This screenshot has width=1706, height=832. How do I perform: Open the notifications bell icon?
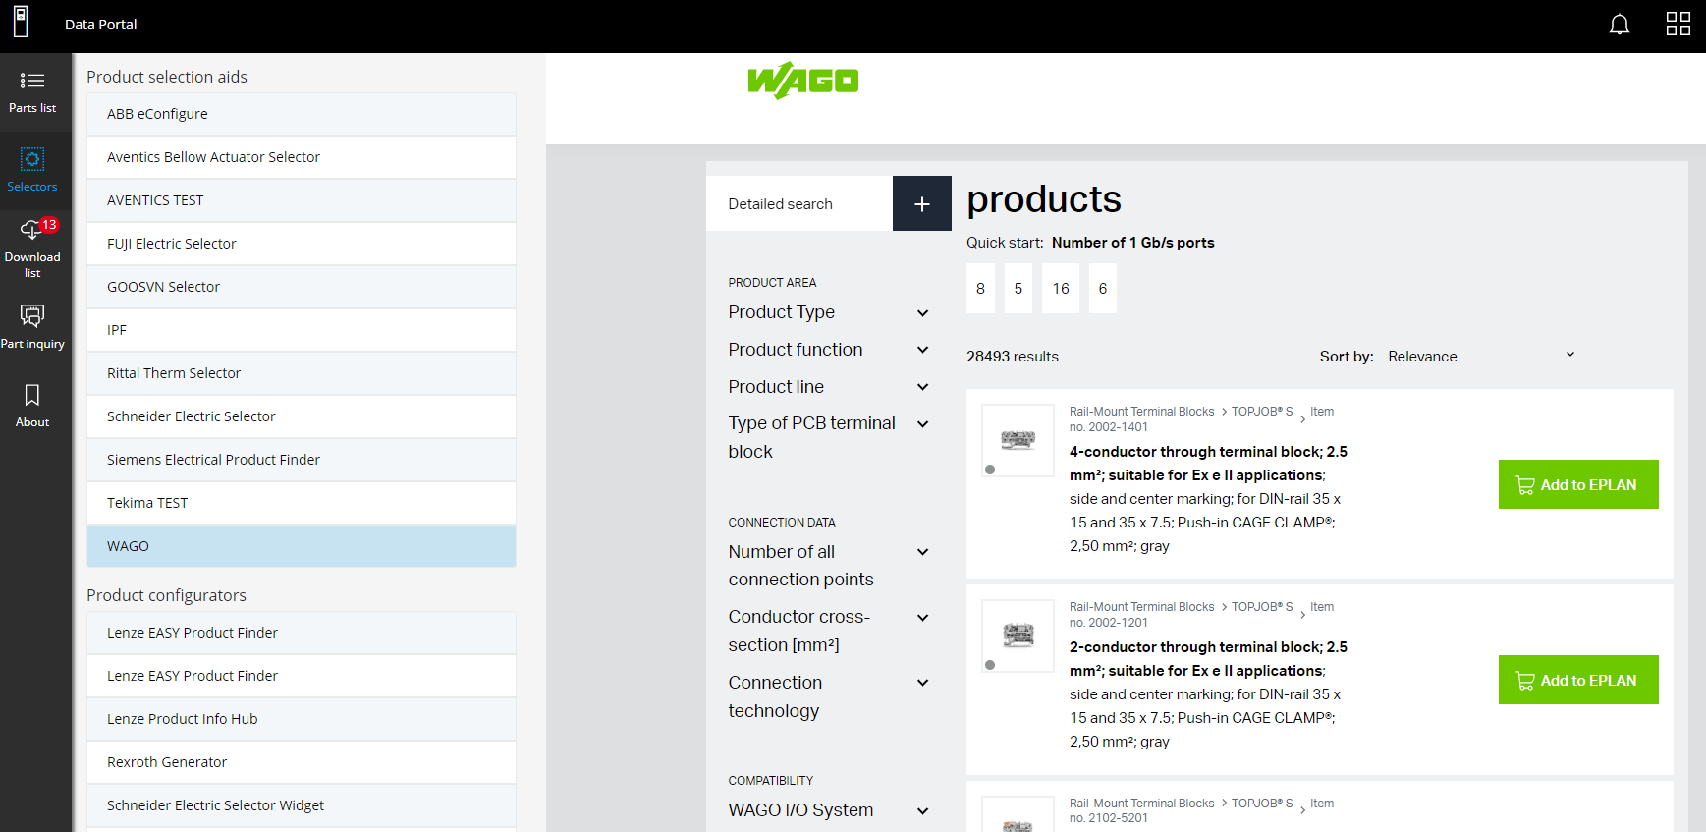click(x=1620, y=25)
